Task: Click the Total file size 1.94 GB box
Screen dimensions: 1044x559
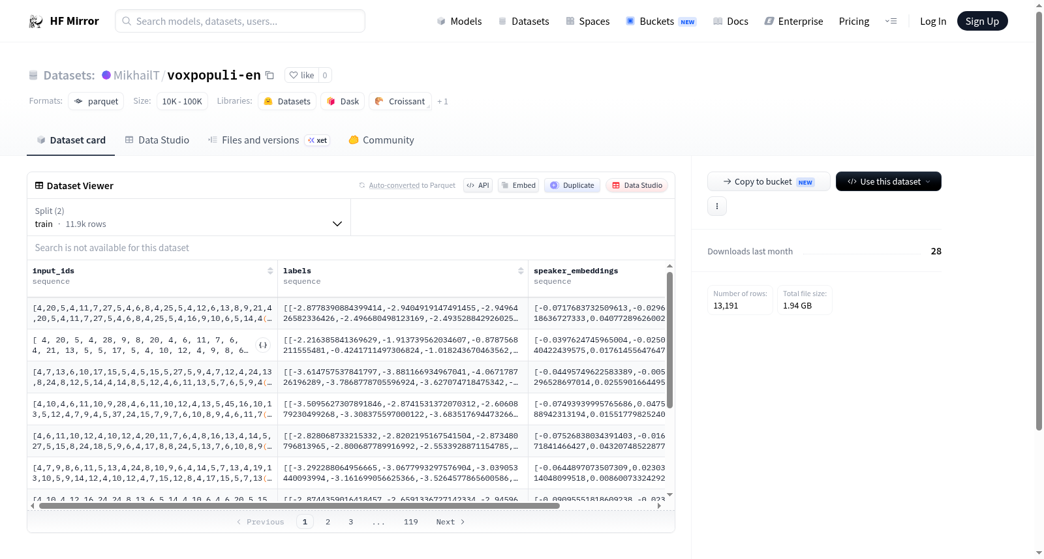Action: tap(805, 300)
